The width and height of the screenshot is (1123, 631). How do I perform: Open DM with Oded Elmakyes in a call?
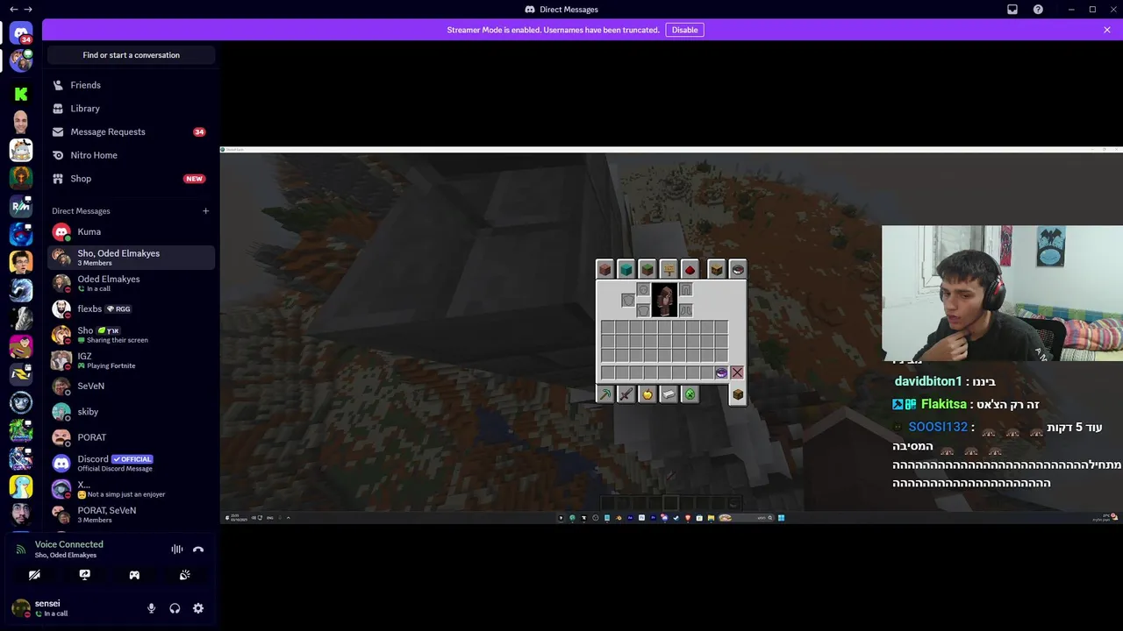pos(132,283)
